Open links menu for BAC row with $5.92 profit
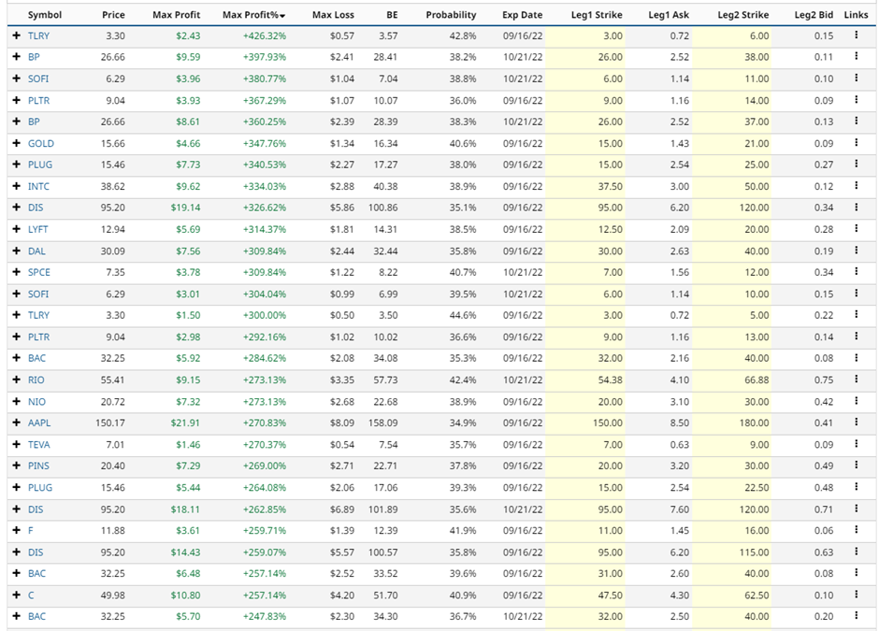This screenshot has width=879, height=631. point(856,357)
